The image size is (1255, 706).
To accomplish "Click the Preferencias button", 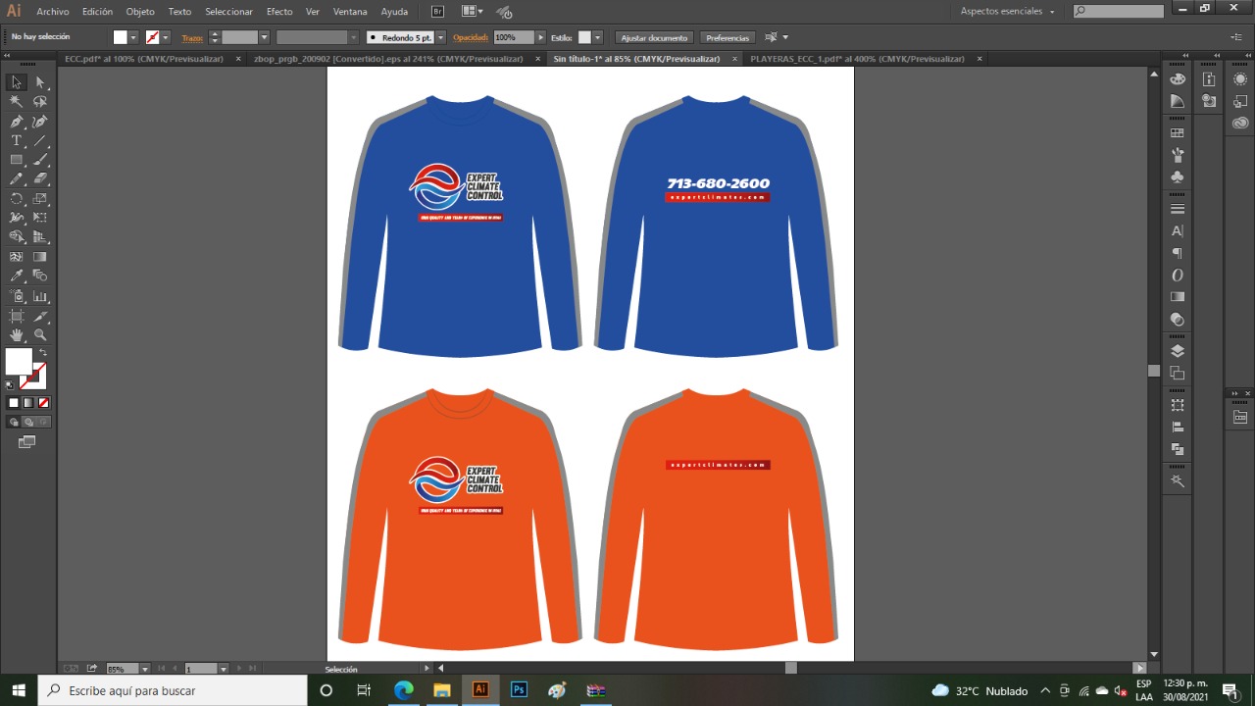I will coord(728,37).
